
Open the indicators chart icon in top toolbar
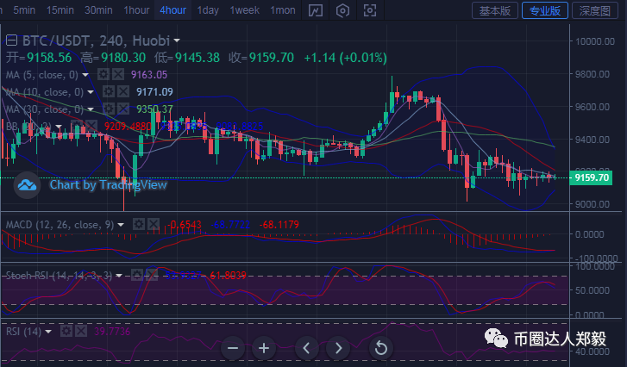316,10
